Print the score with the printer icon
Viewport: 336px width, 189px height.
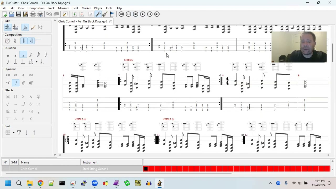[33, 14]
